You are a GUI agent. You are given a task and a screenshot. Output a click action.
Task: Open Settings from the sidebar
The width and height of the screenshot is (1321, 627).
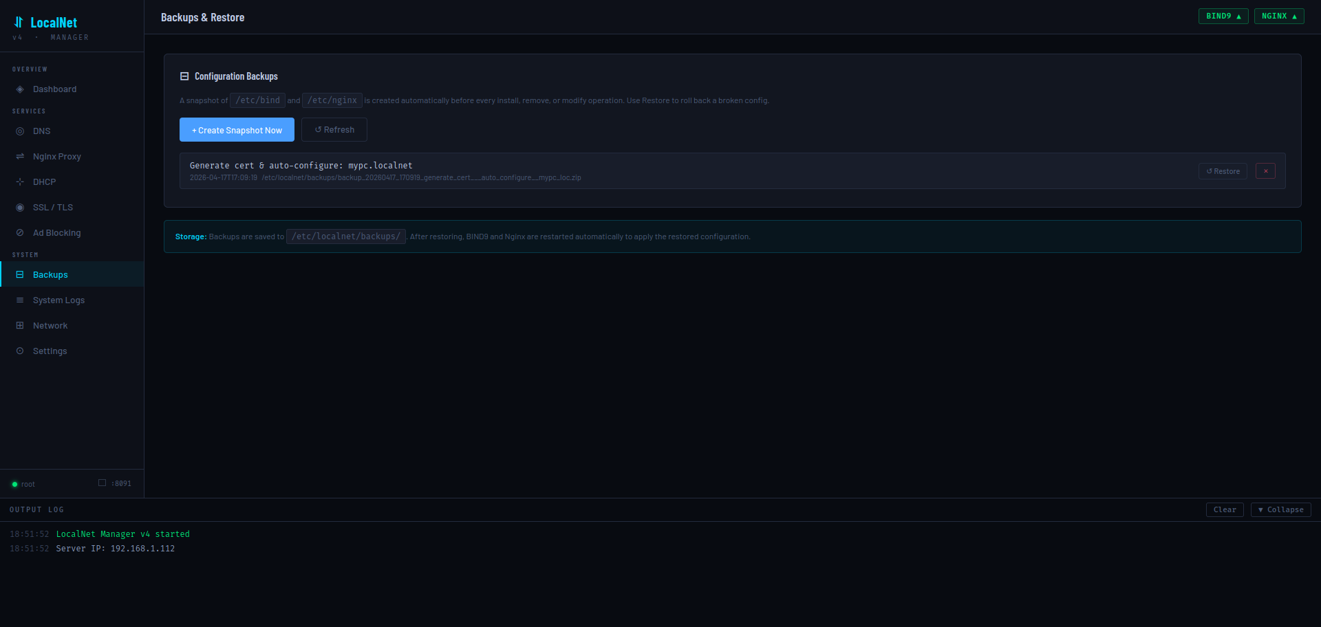[72, 351]
